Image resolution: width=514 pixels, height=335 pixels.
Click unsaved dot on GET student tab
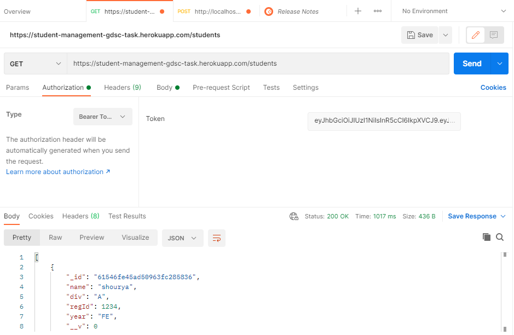162,11
